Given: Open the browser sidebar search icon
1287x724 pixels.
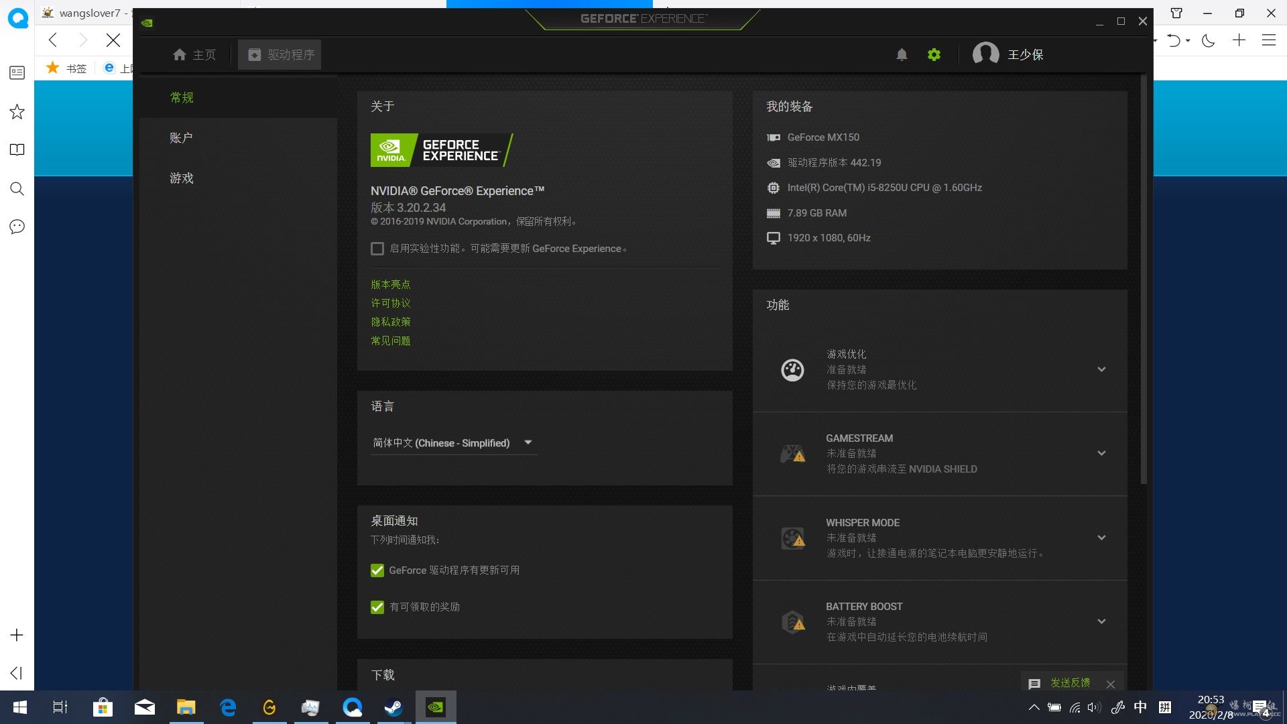Looking at the screenshot, I should coord(17,188).
